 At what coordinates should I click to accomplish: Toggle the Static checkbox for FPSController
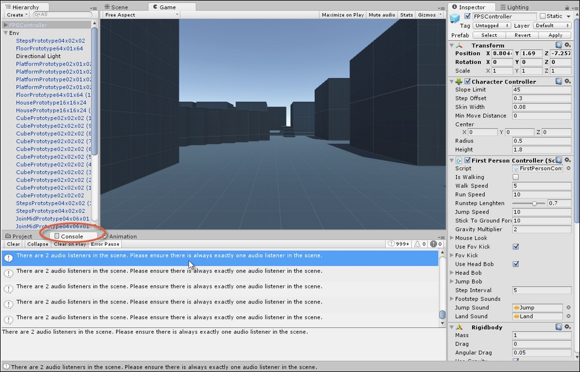click(x=542, y=16)
